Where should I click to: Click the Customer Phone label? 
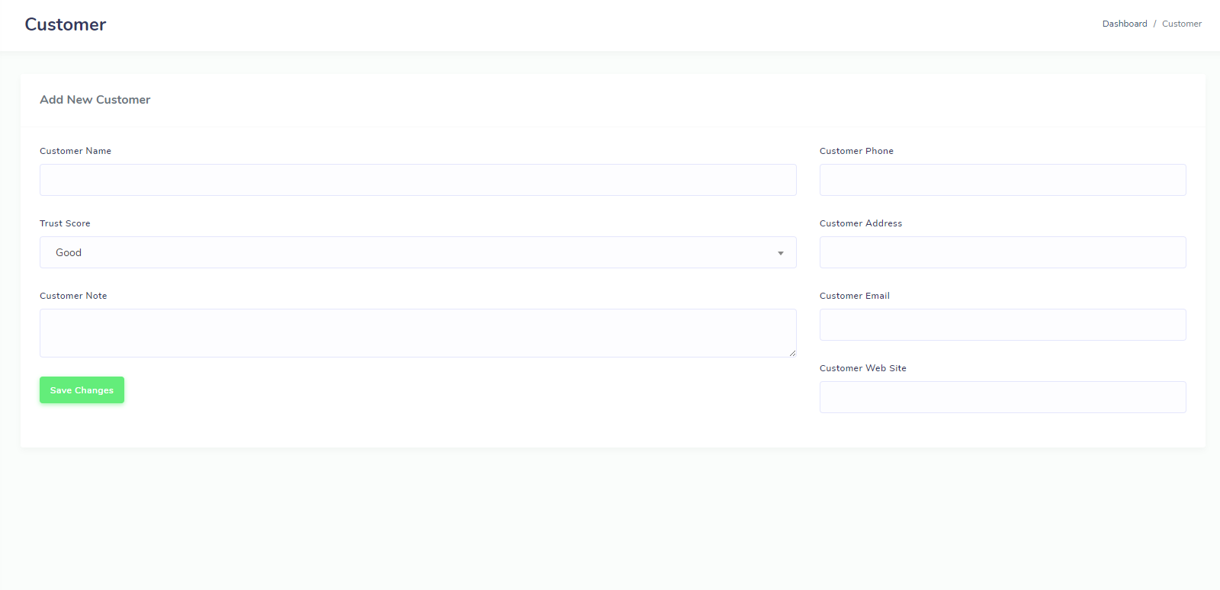point(856,151)
